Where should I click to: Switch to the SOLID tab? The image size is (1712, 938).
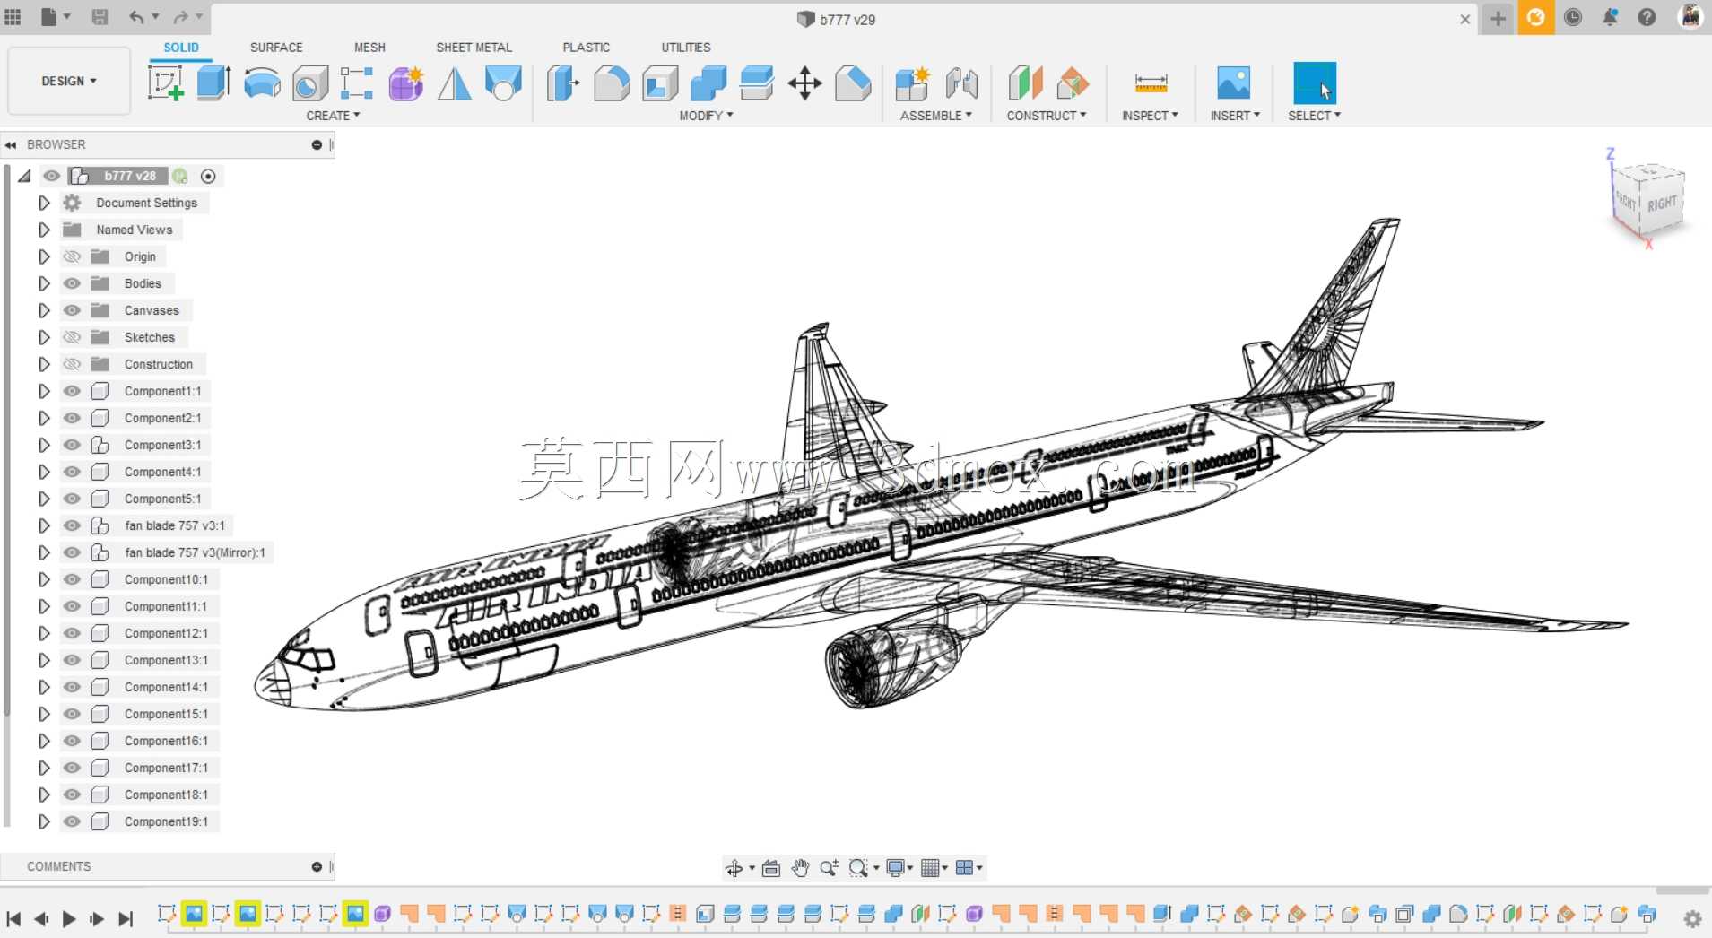pyautogui.click(x=181, y=48)
